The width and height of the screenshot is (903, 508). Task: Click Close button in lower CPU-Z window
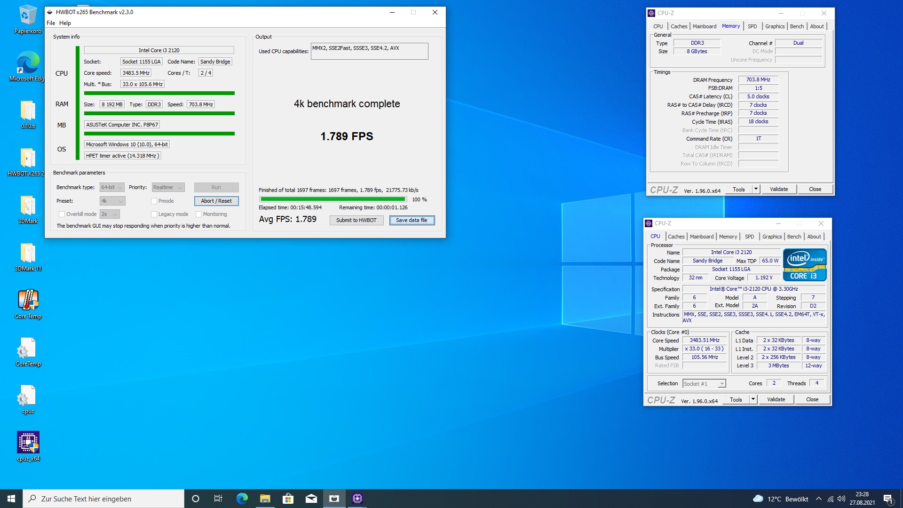[x=812, y=399]
